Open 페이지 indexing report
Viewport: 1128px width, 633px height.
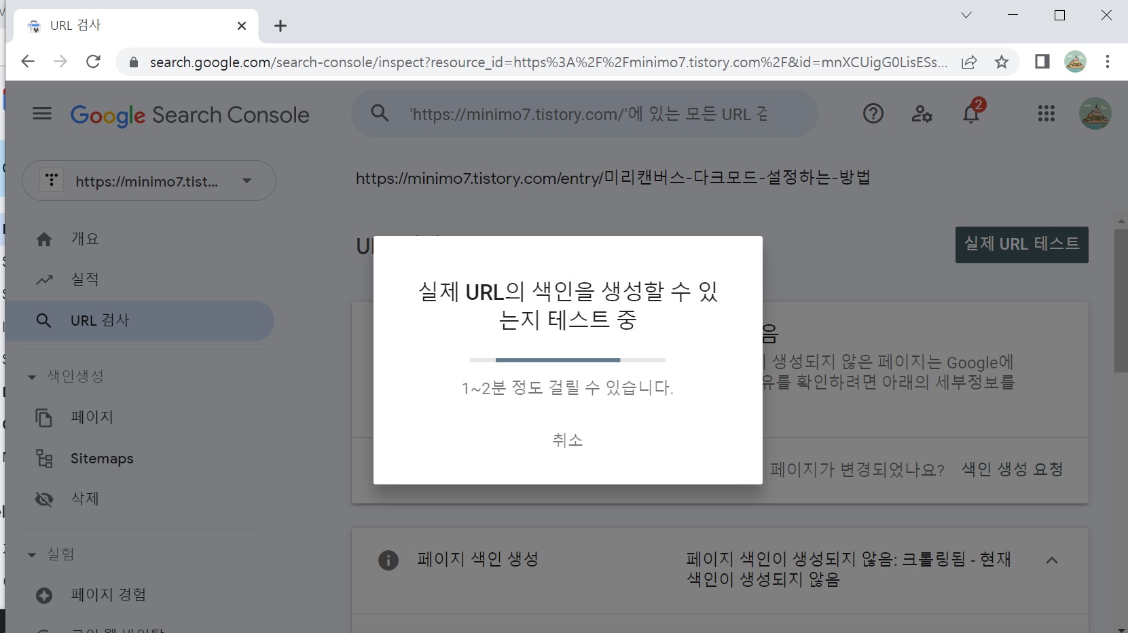(139, 417)
